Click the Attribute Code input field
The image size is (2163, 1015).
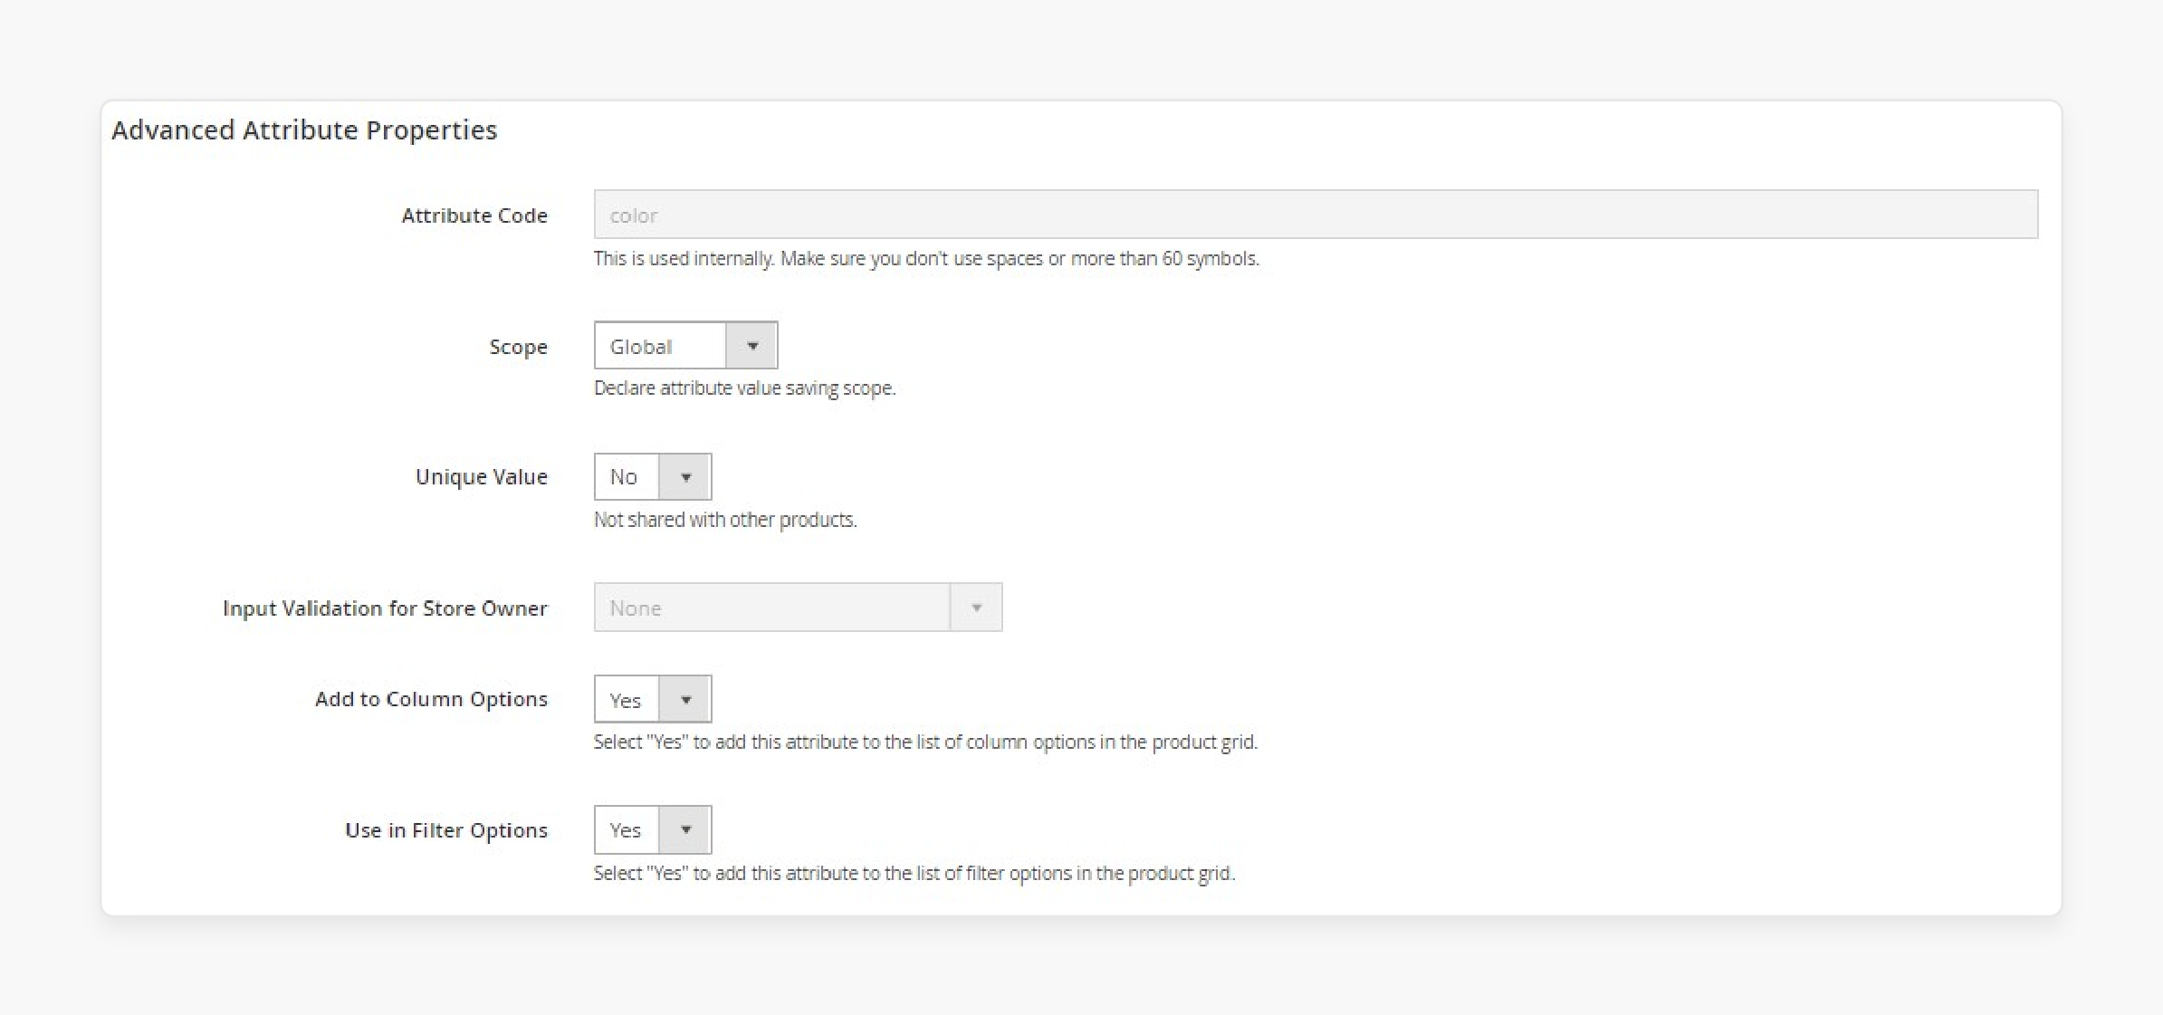tap(1316, 215)
